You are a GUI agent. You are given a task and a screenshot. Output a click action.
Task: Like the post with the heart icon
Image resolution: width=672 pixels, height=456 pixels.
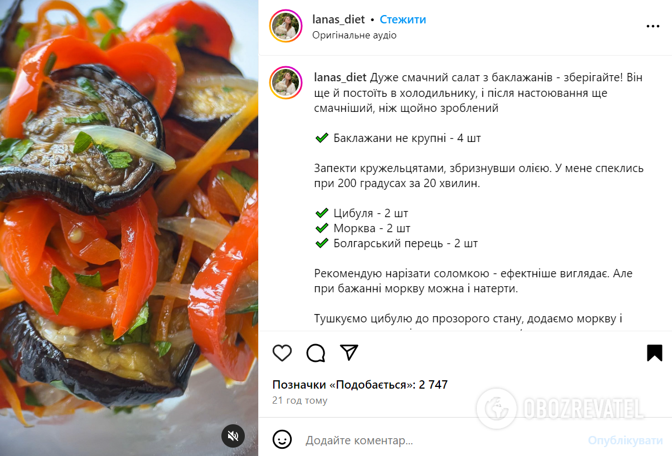(x=282, y=352)
